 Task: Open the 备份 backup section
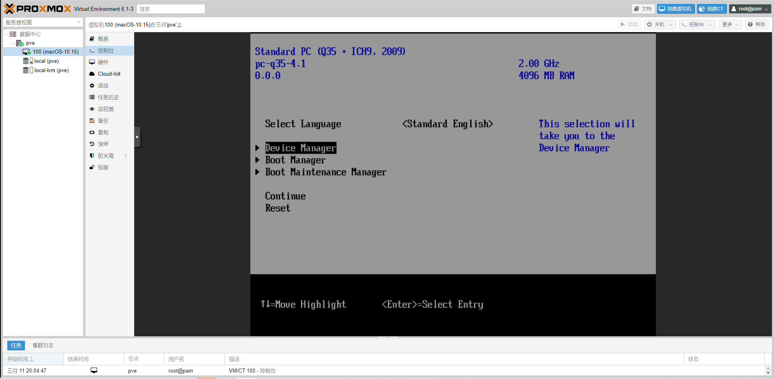[x=103, y=121]
